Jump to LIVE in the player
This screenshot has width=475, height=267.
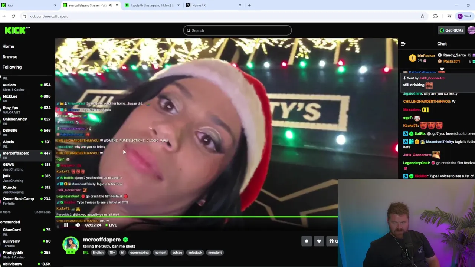click(111, 225)
